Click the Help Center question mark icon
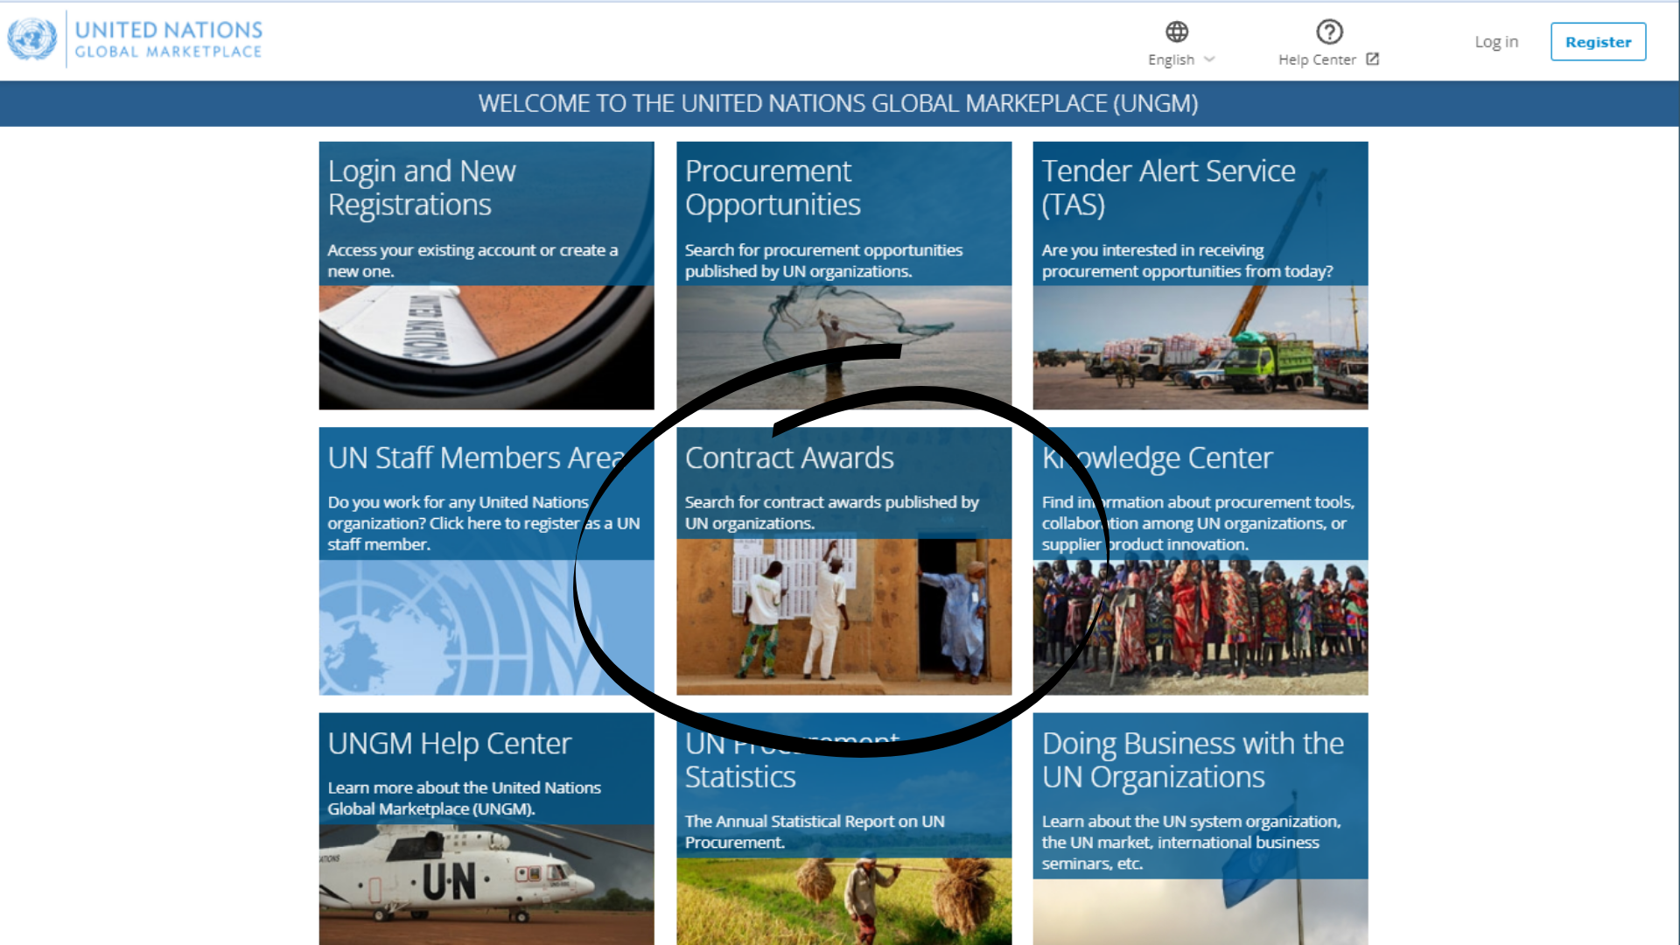 tap(1329, 31)
